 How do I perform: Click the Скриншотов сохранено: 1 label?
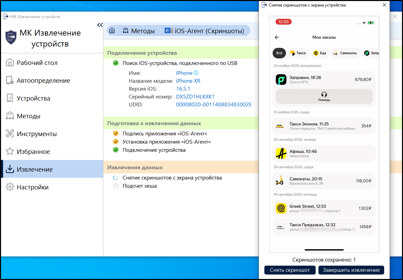324,260
